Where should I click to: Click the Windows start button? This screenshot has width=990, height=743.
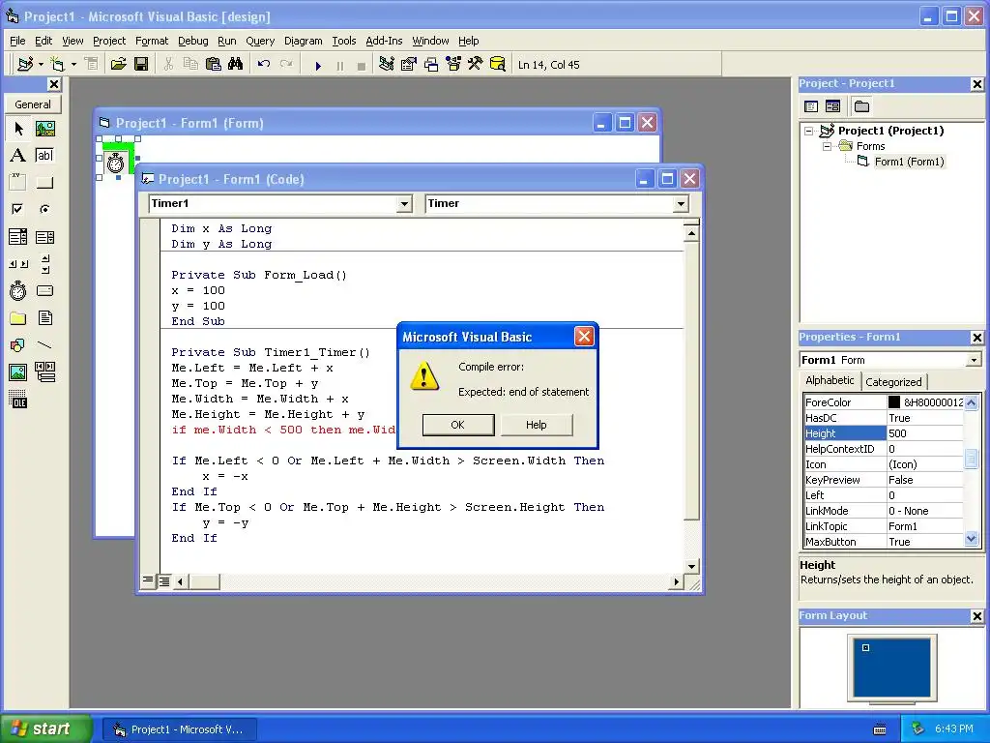46,728
